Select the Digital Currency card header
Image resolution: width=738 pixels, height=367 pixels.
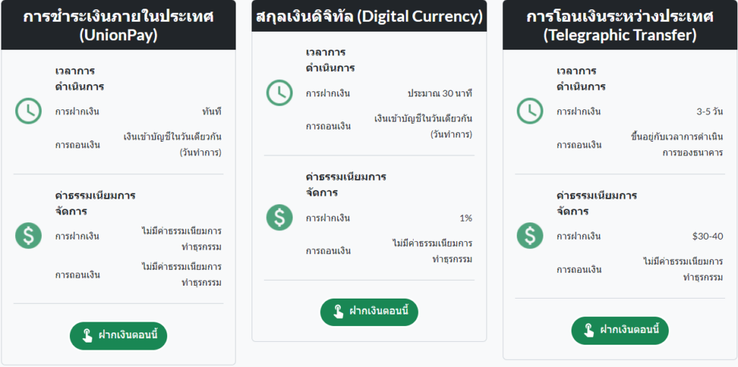pos(370,16)
